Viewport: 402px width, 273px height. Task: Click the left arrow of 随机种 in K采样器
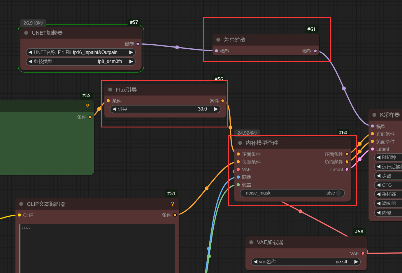point(378,157)
